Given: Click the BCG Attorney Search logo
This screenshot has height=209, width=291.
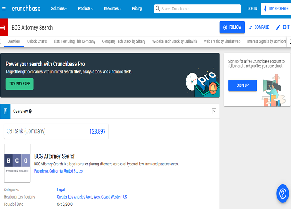Looking at the screenshot, I should [17, 163].
